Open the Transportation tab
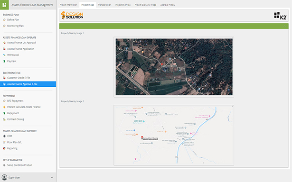 (x=104, y=5)
